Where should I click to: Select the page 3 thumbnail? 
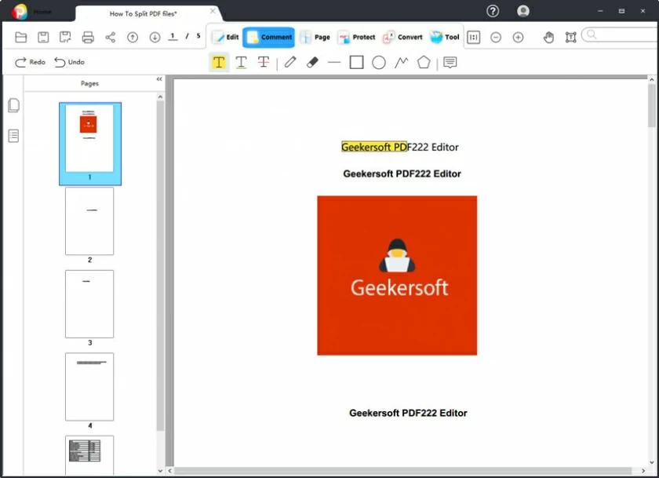[89, 304]
